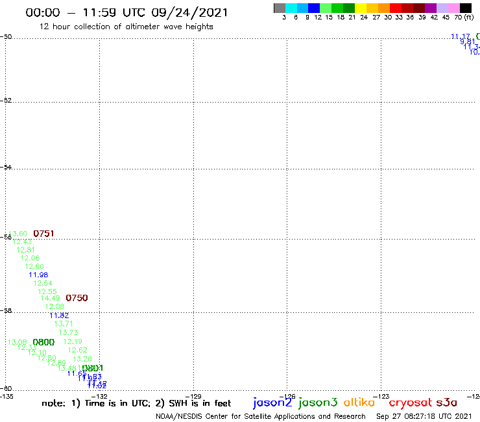The height and width of the screenshot is (422, 480).
Task: Click the note 'Time is in UTC; SWH is in feet'
Action: tap(136, 403)
